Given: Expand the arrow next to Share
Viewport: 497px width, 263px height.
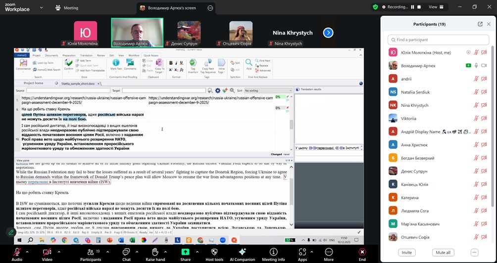Looking at the screenshot, I should tap(196, 251).
